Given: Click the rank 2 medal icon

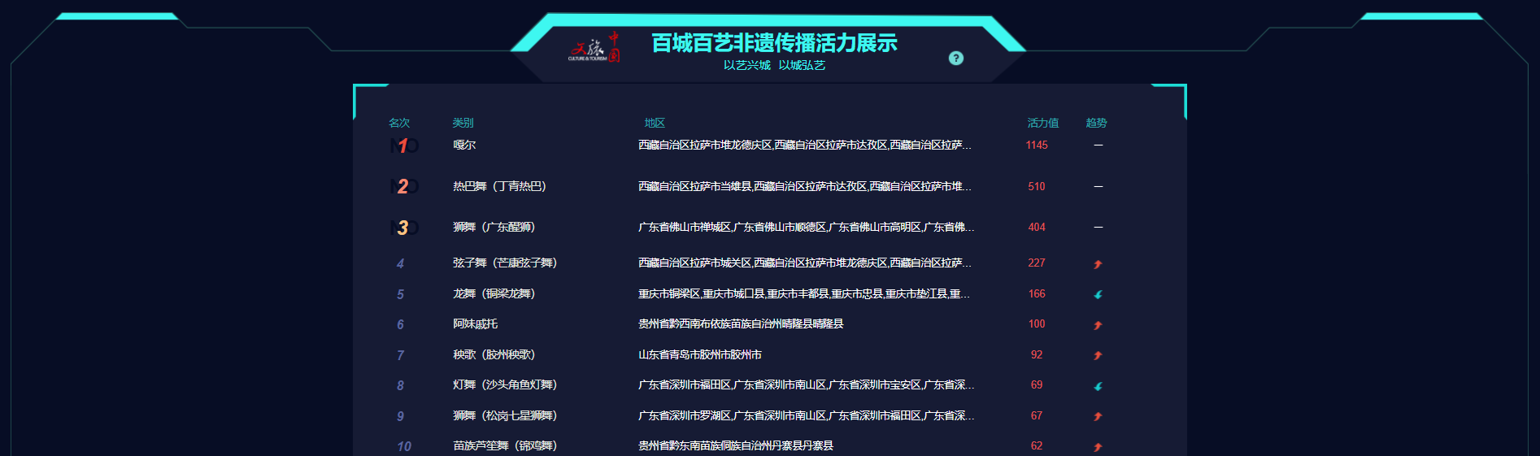Looking at the screenshot, I should click(x=403, y=186).
